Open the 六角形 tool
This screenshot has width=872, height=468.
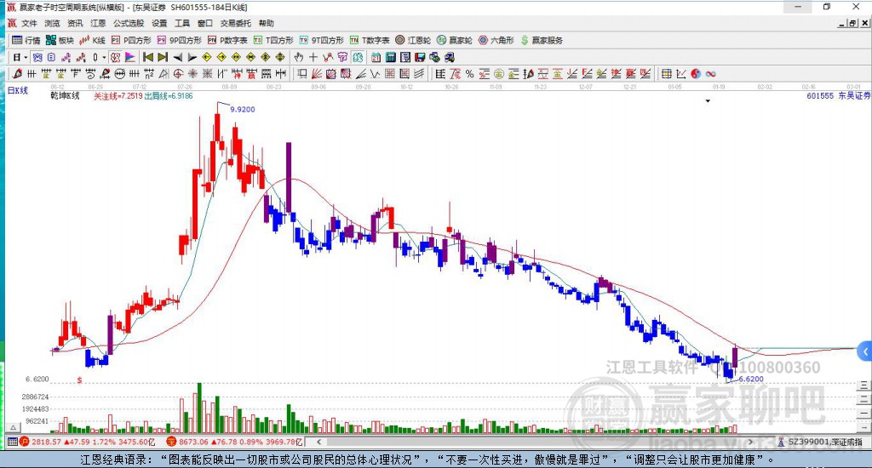point(496,40)
